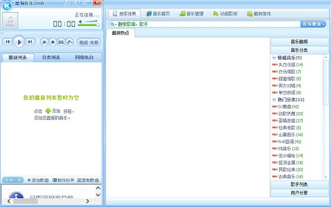Screen dimensions: 331x207
Task: Click the category list scroll up arrow
Action: (325, 57)
